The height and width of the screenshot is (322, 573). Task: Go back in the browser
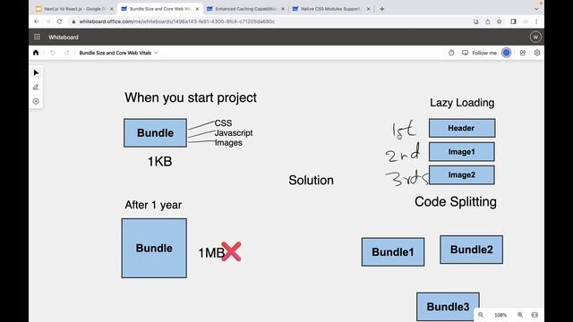click(37, 21)
